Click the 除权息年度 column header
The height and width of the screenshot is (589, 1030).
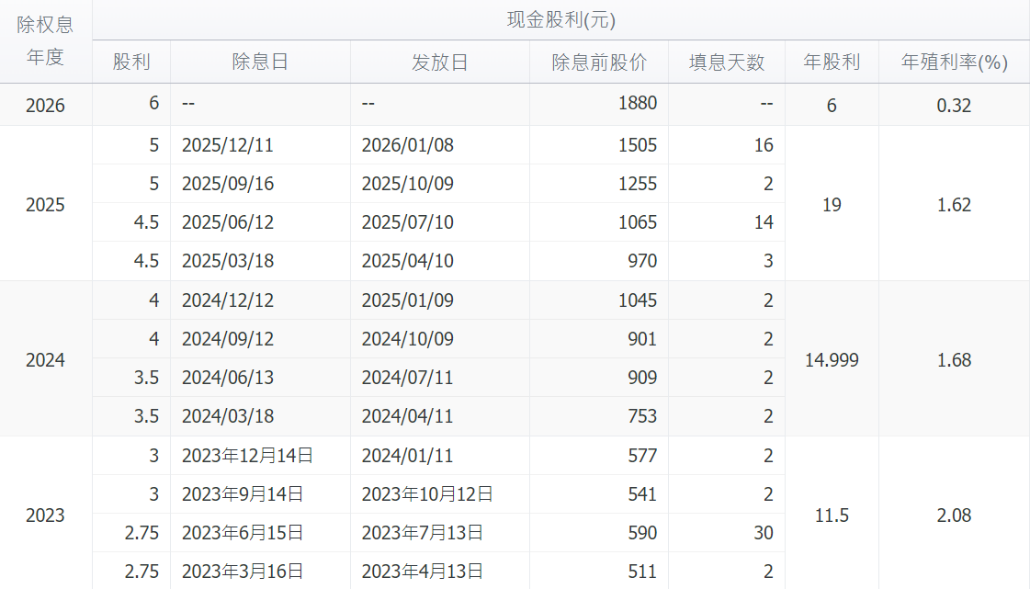tap(45, 41)
